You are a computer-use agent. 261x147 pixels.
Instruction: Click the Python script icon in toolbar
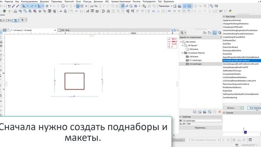point(230,11)
